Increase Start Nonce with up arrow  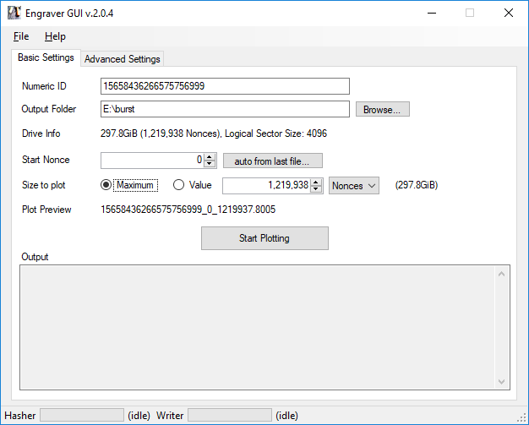(x=210, y=157)
